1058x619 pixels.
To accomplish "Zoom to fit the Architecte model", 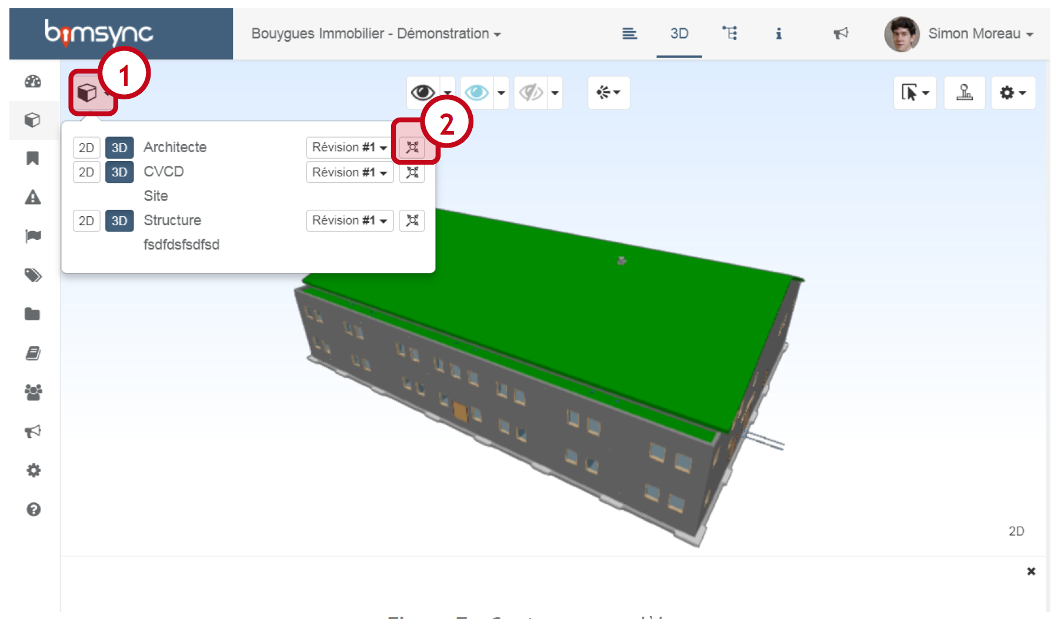I will click(x=412, y=148).
